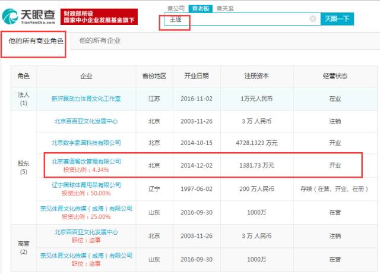Image resolution: width=380 pixels, height=274 pixels.
Task: Click the capital value 4728.1323 万元
Action: click(x=256, y=143)
